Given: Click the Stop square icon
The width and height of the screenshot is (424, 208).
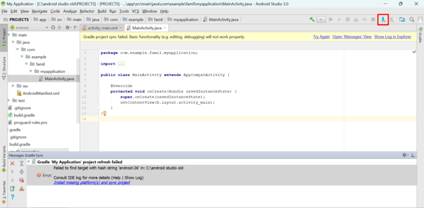Looking at the screenshot, I should 373,19.
